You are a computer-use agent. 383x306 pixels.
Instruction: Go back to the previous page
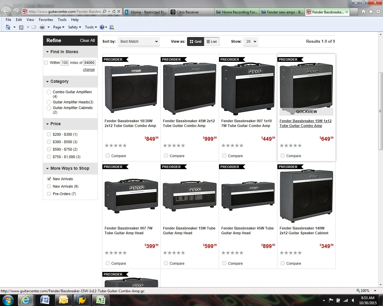pos(6,11)
